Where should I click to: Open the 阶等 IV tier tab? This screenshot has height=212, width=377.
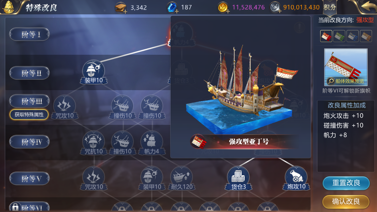click(29, 142)
